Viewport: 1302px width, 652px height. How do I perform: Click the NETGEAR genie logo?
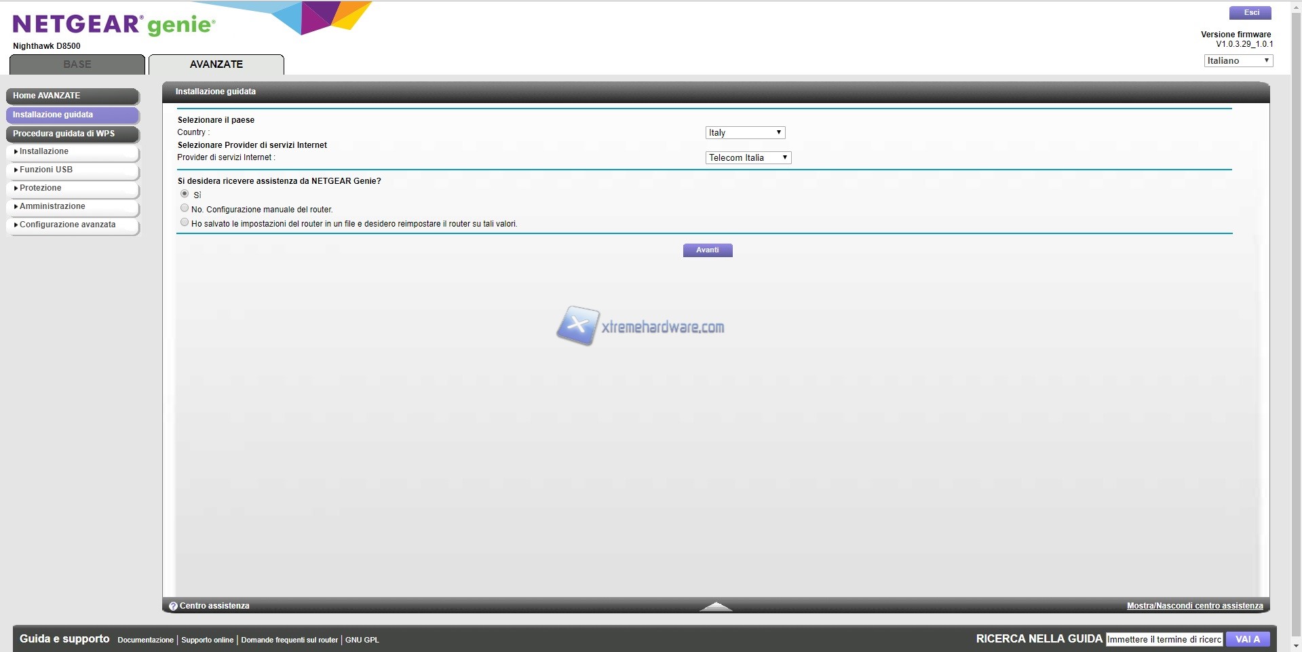(x=113, y=25)
